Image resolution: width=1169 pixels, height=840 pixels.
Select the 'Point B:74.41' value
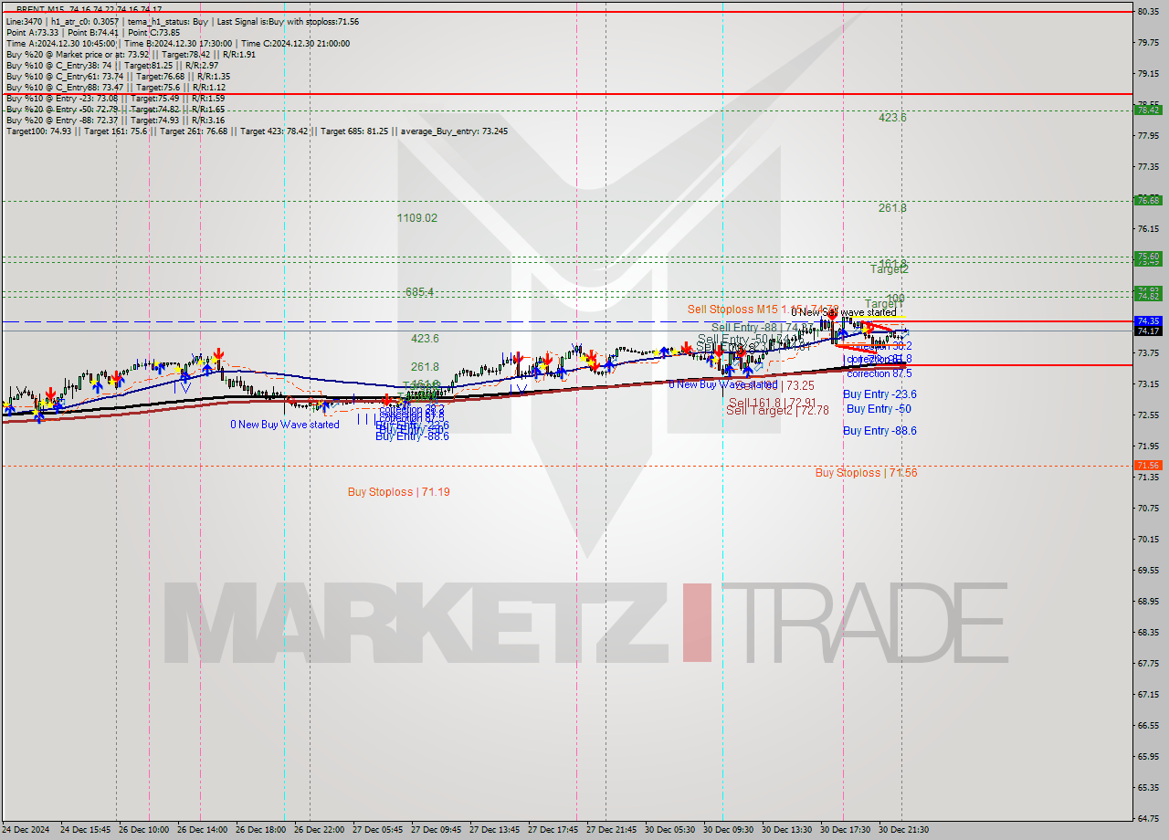coord(95,32)
